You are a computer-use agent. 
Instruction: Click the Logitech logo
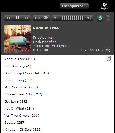(105, 6)
